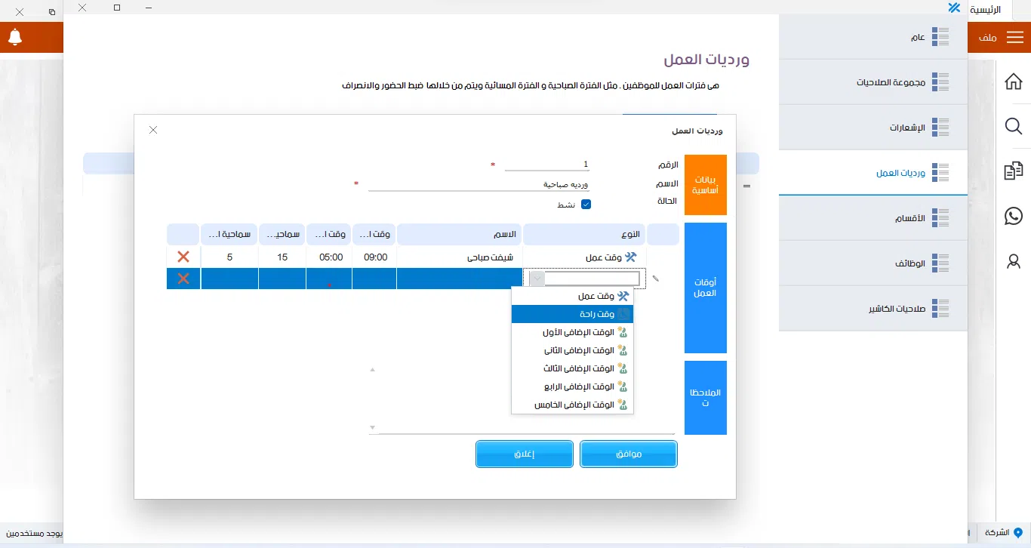Click إغلاق to close the dialog

[x=524, y=454]
